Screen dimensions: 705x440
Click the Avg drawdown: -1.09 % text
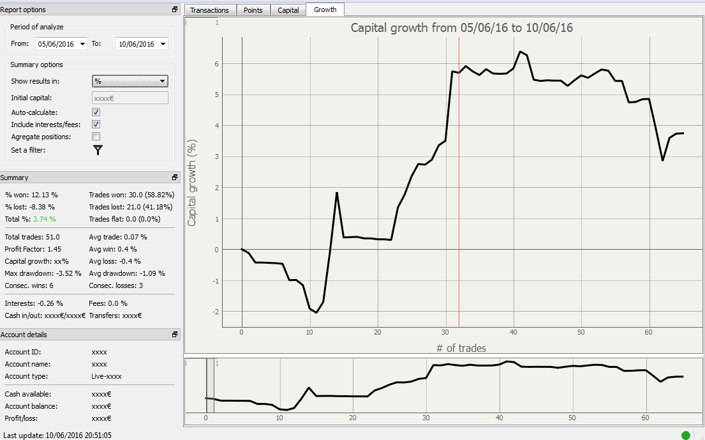click(127, 273)
